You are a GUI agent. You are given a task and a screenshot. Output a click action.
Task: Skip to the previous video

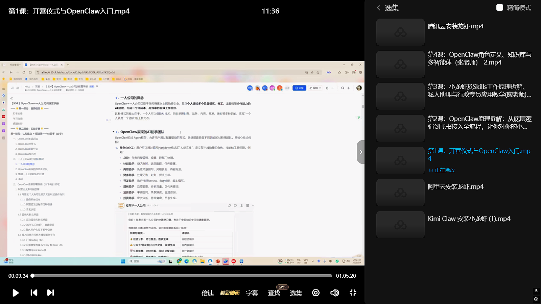click(34, 293)
